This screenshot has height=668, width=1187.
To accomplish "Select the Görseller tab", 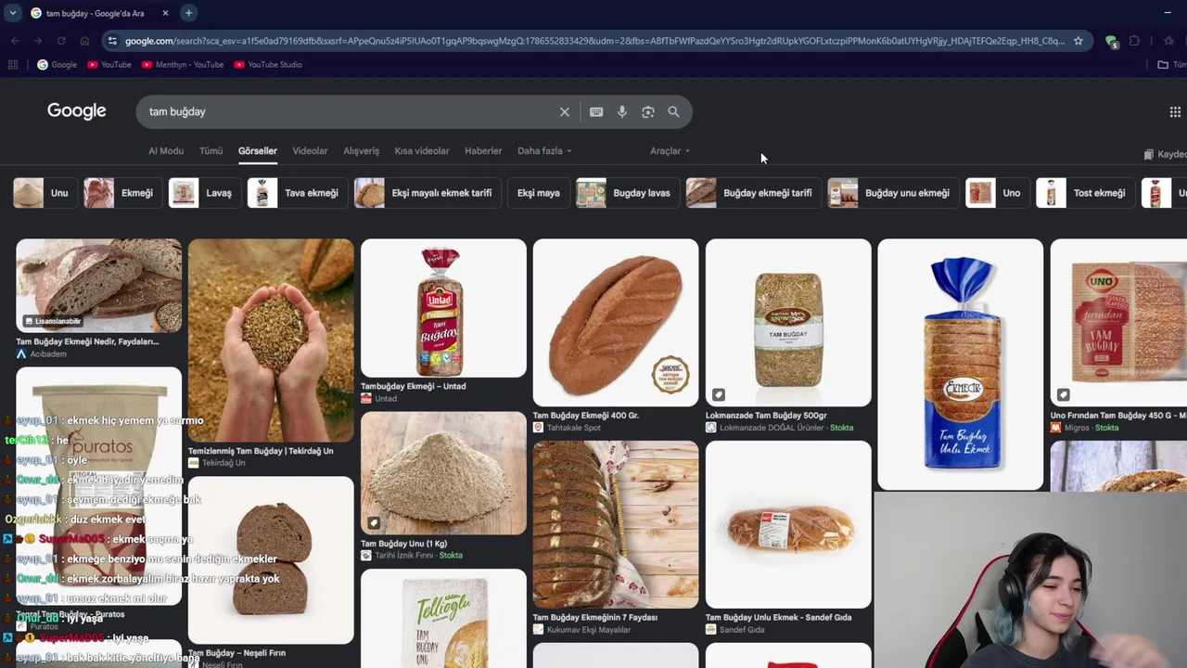I will click(258, 151).
